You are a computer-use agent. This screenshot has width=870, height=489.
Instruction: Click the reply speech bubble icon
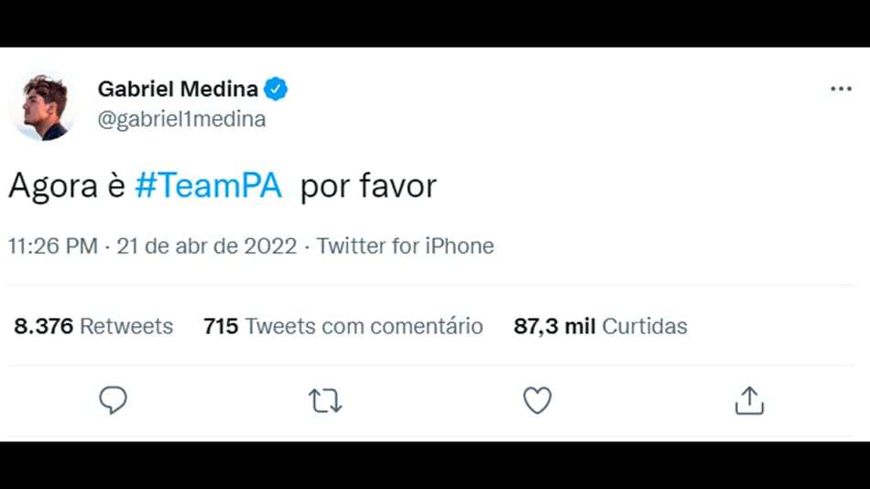click(x=113, y=400)
